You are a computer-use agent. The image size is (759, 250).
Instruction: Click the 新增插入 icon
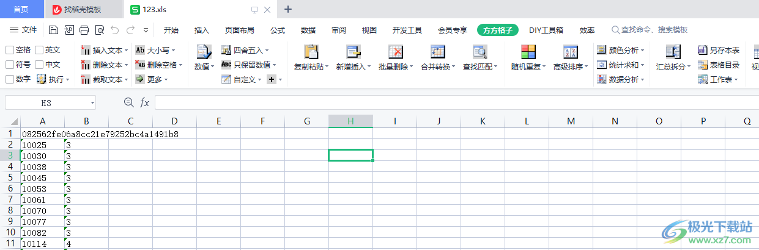tap(354, 52)
